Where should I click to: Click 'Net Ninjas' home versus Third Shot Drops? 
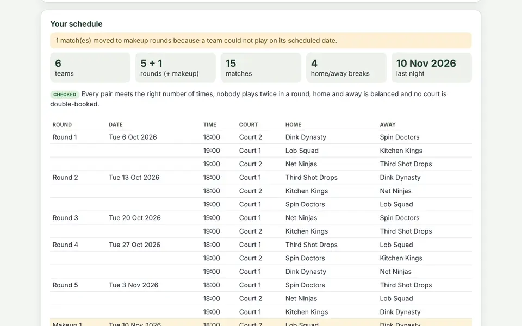(301, 164)
